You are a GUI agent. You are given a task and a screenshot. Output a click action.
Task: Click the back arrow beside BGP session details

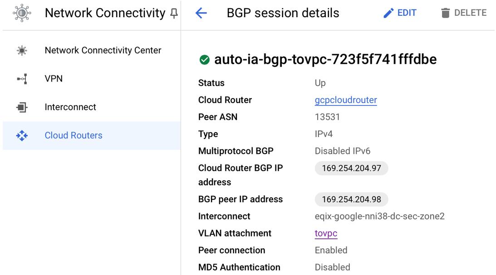[201, 13]
